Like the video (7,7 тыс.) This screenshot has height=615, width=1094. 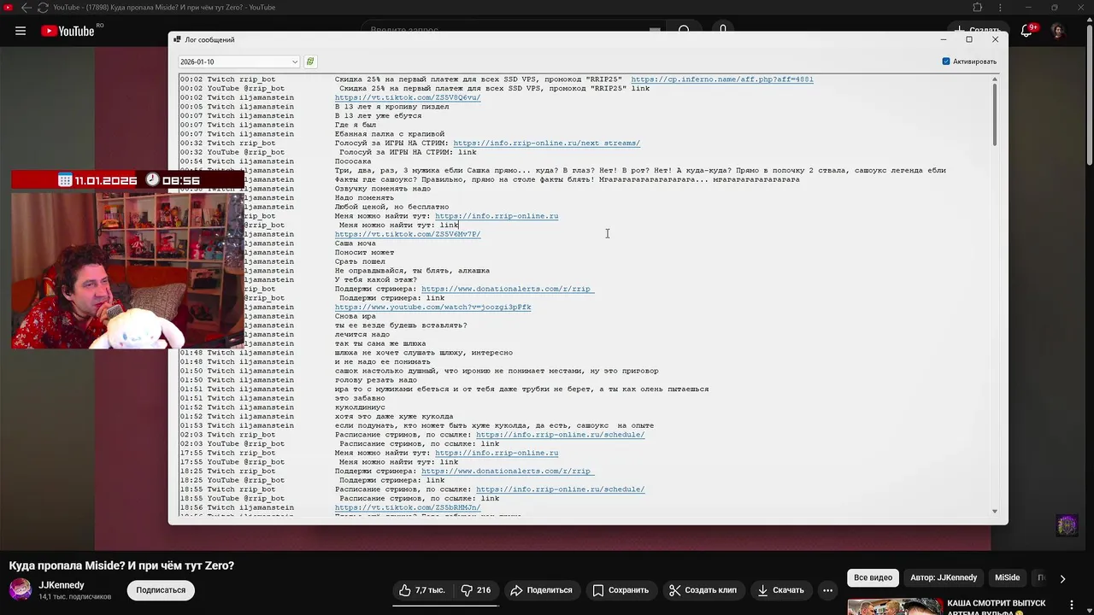pyautogui.click(x=422, y=590)
